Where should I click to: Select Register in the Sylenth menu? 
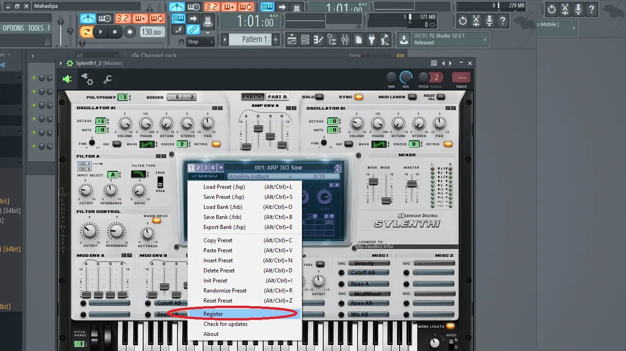click(x=245, y=314)
